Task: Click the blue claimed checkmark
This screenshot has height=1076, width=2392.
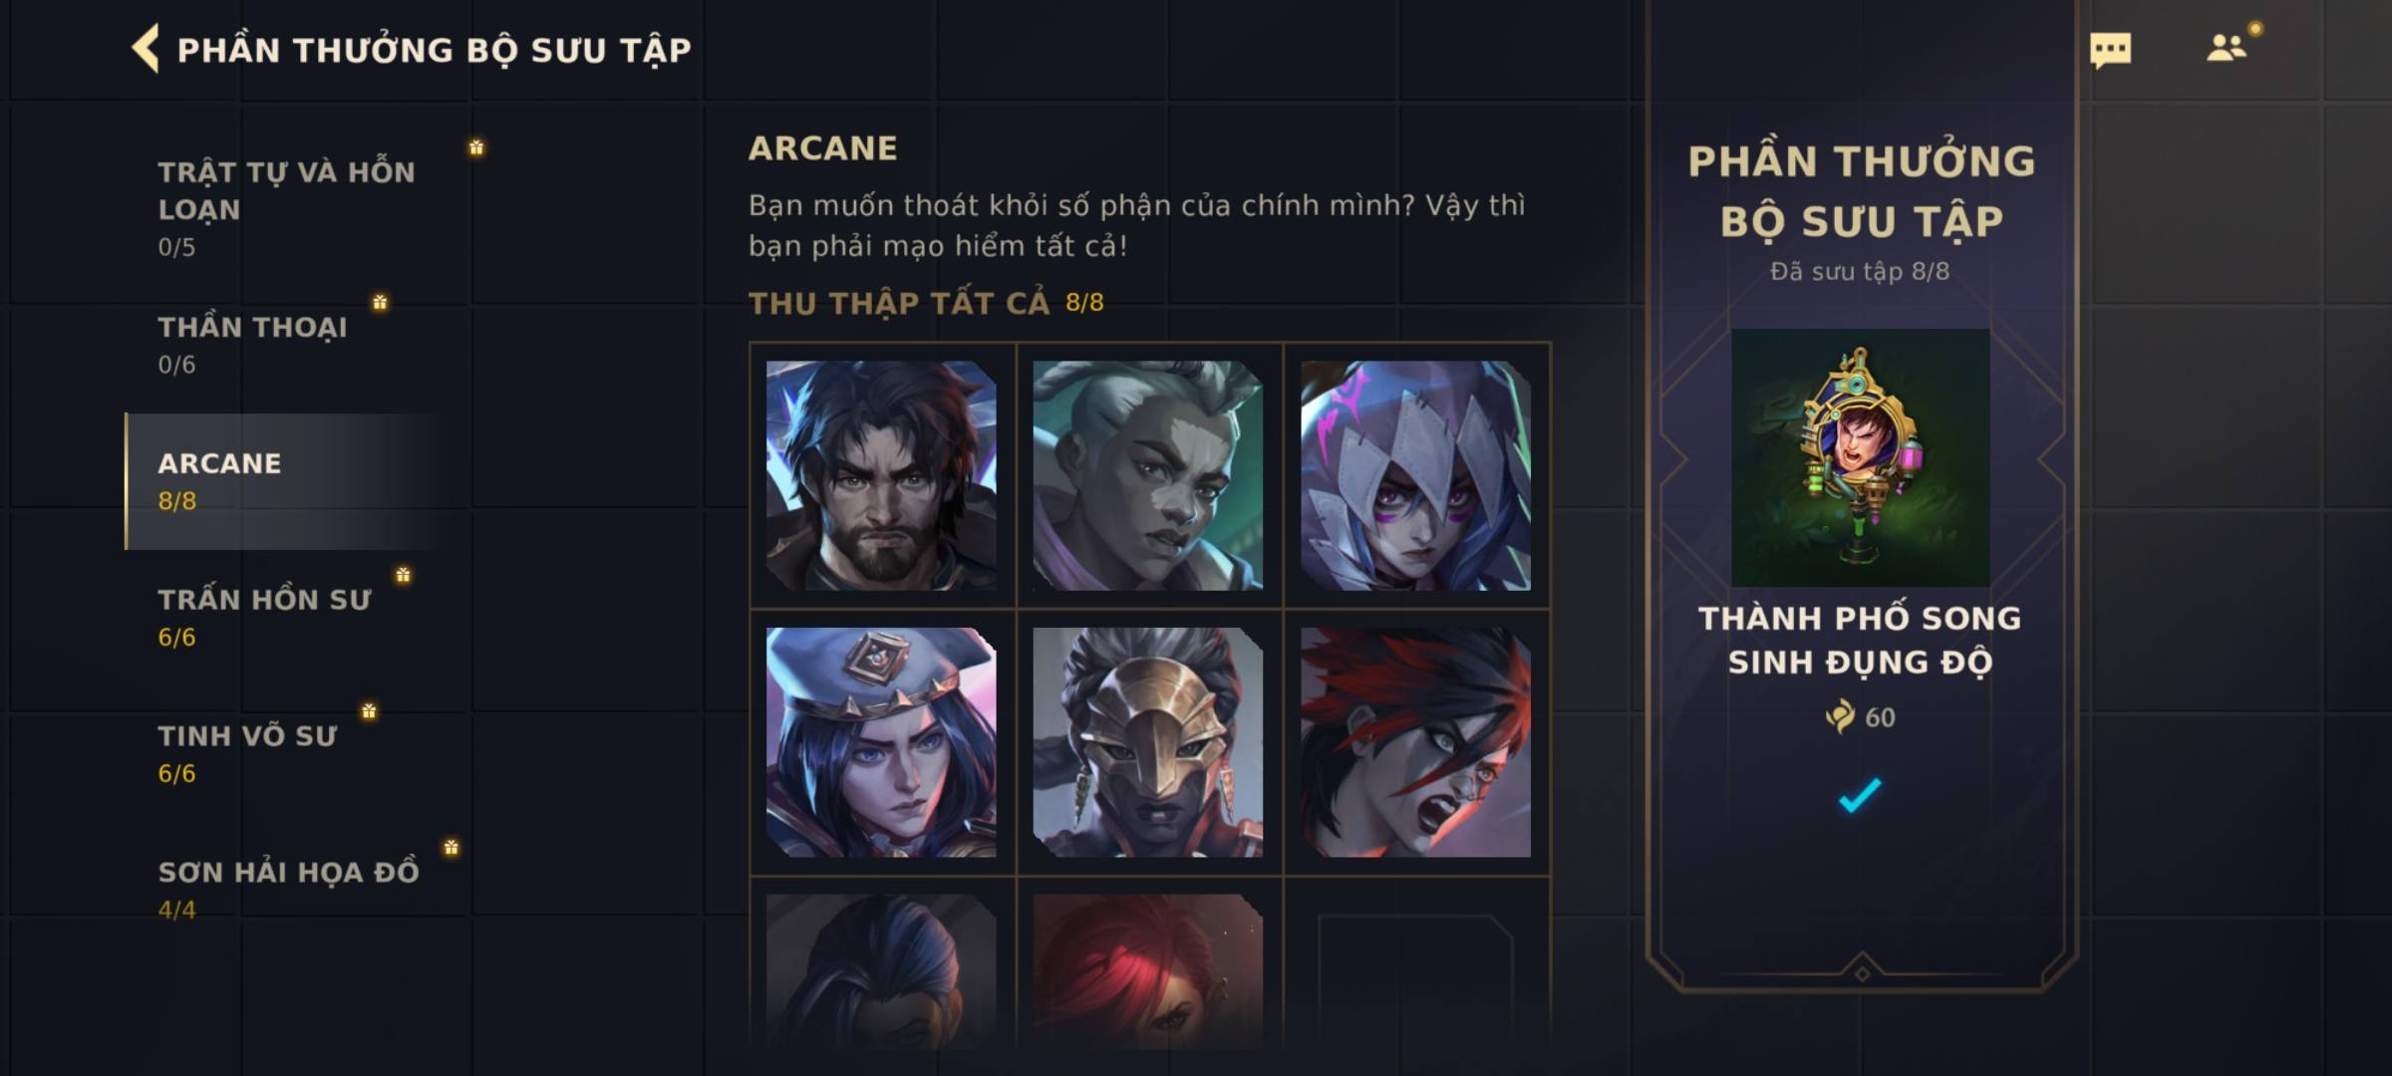Action: pyautogui.click(x=1860, y=795)
